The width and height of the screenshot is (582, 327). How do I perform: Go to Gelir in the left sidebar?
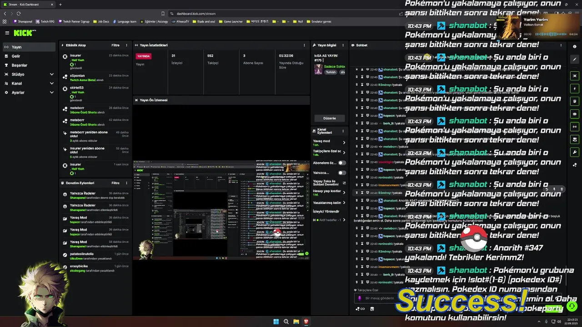coord(30,56)
